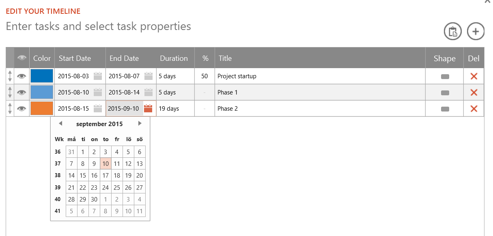Open the calendar for Project startup start date

click(x=98, y=76)
